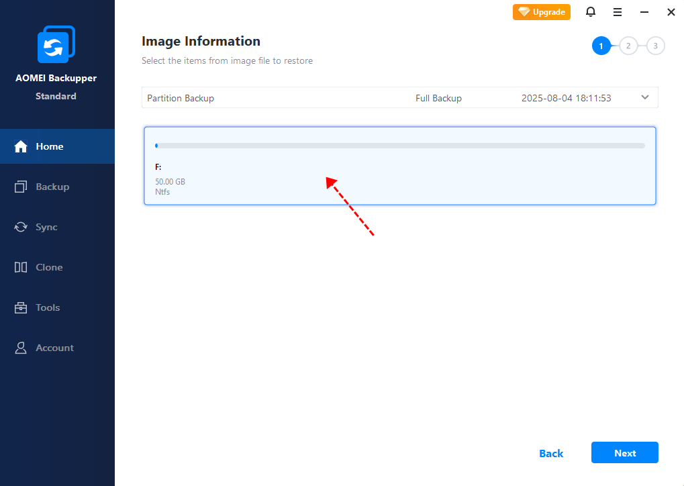The height and width of the screenshot is (486, 684).
Task: Click the F: partition usage bar
Action: pos(399,145)
